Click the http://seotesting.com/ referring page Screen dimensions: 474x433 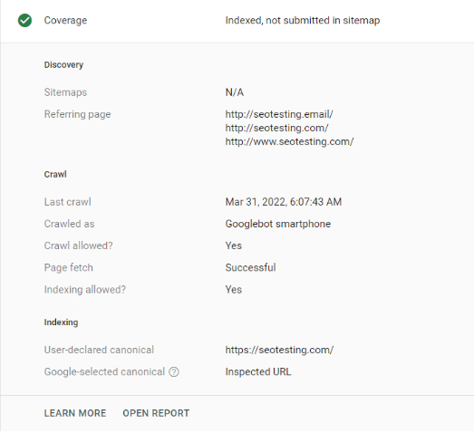[x=277, y=128]
